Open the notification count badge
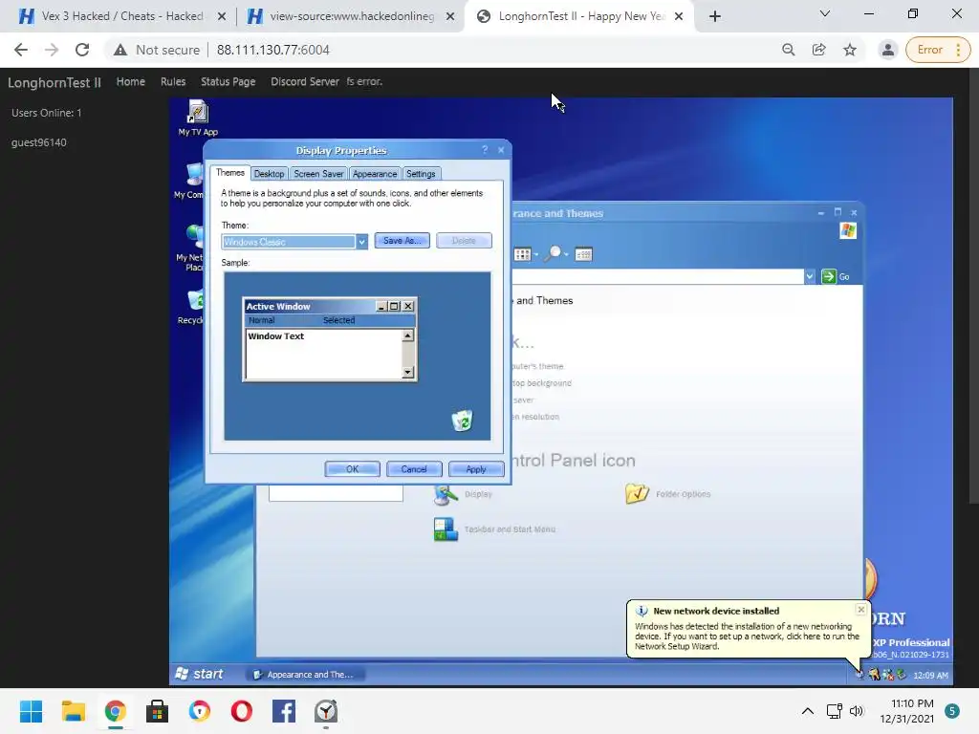979x734 pixels. (952, 711)
